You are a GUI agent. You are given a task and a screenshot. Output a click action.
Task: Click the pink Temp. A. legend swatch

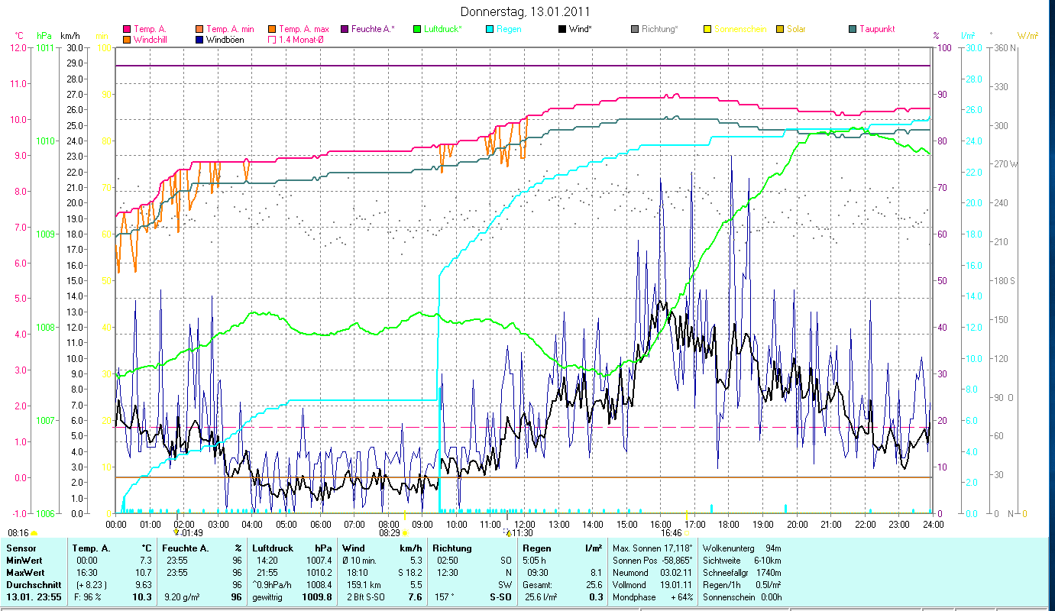pyautogui.click(x=127, y=29)
